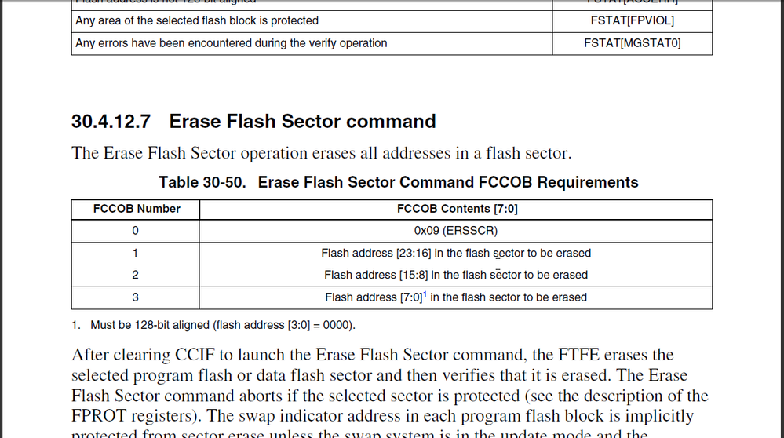Click the Flash address [23:16] table cell
Viewport: 784px width, 438px height.
pos(456,253)
